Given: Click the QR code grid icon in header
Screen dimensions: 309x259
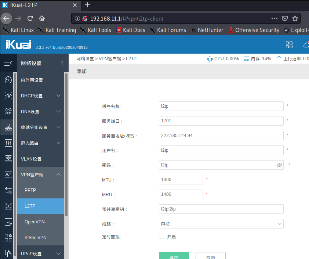Looking at the screenshot, I should (289, 45).
